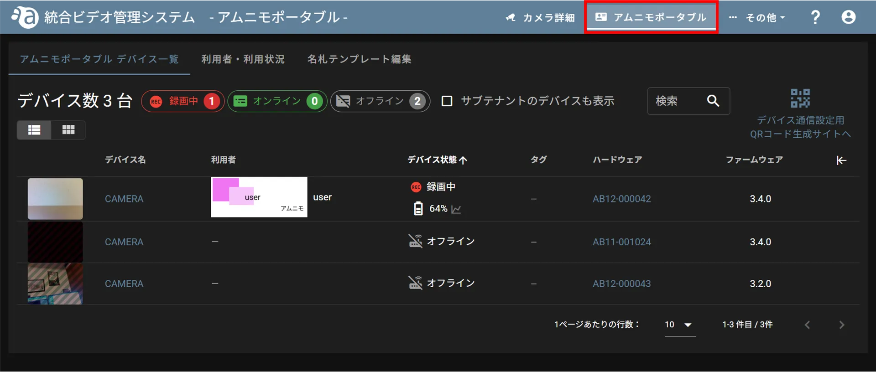Click the search magnifier icon

pyautogui.click(x=713, y=101)
